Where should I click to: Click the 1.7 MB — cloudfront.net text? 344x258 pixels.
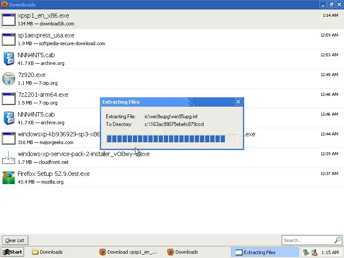tap(43, 162)
